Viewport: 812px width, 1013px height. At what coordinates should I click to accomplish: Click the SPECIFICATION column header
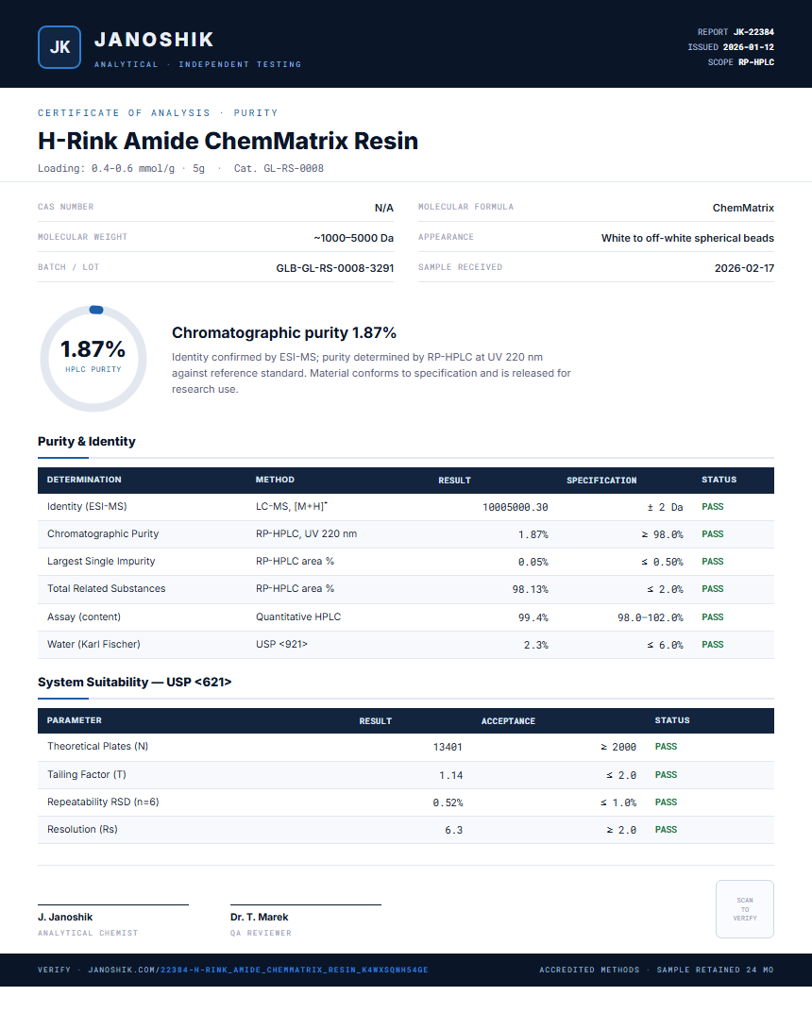(x=601, y=480)
